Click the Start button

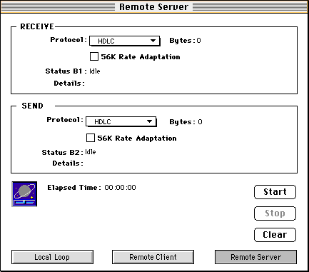(275, 192)
